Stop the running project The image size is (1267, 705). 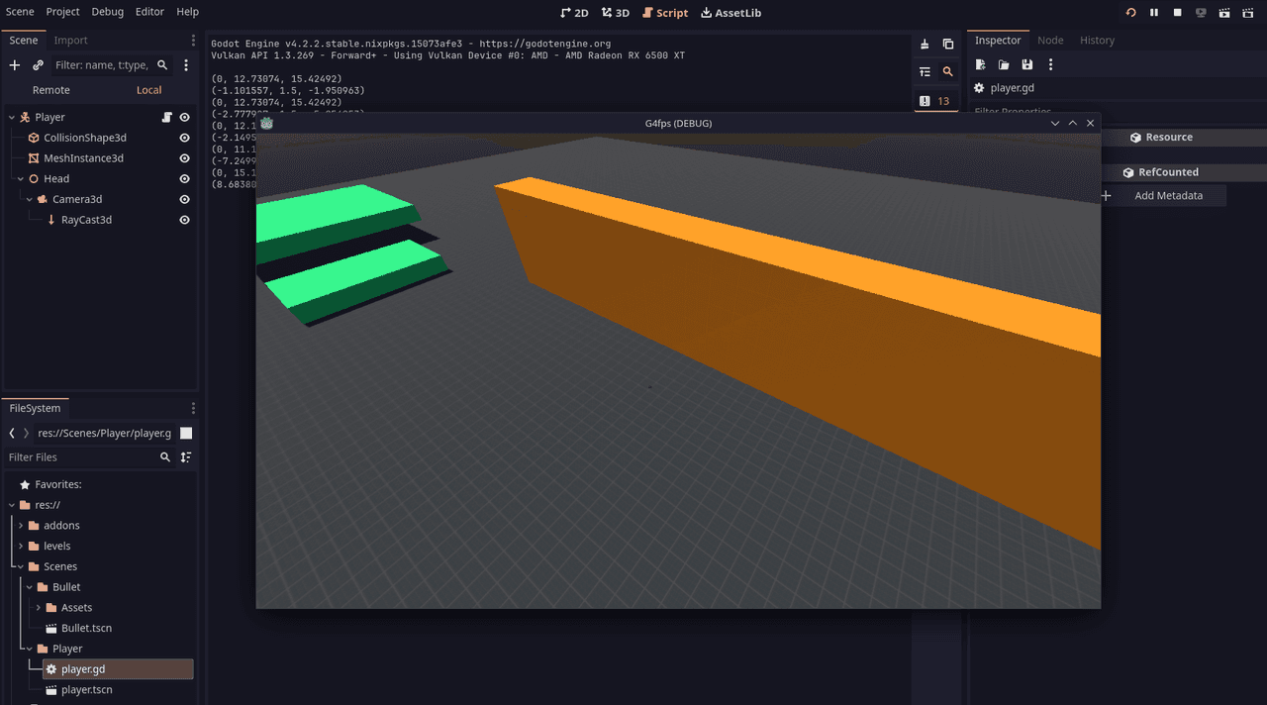(x=1178, y=13)
